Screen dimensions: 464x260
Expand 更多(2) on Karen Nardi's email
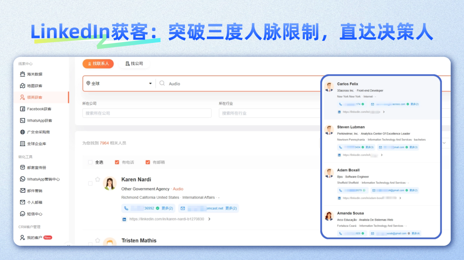231,208
